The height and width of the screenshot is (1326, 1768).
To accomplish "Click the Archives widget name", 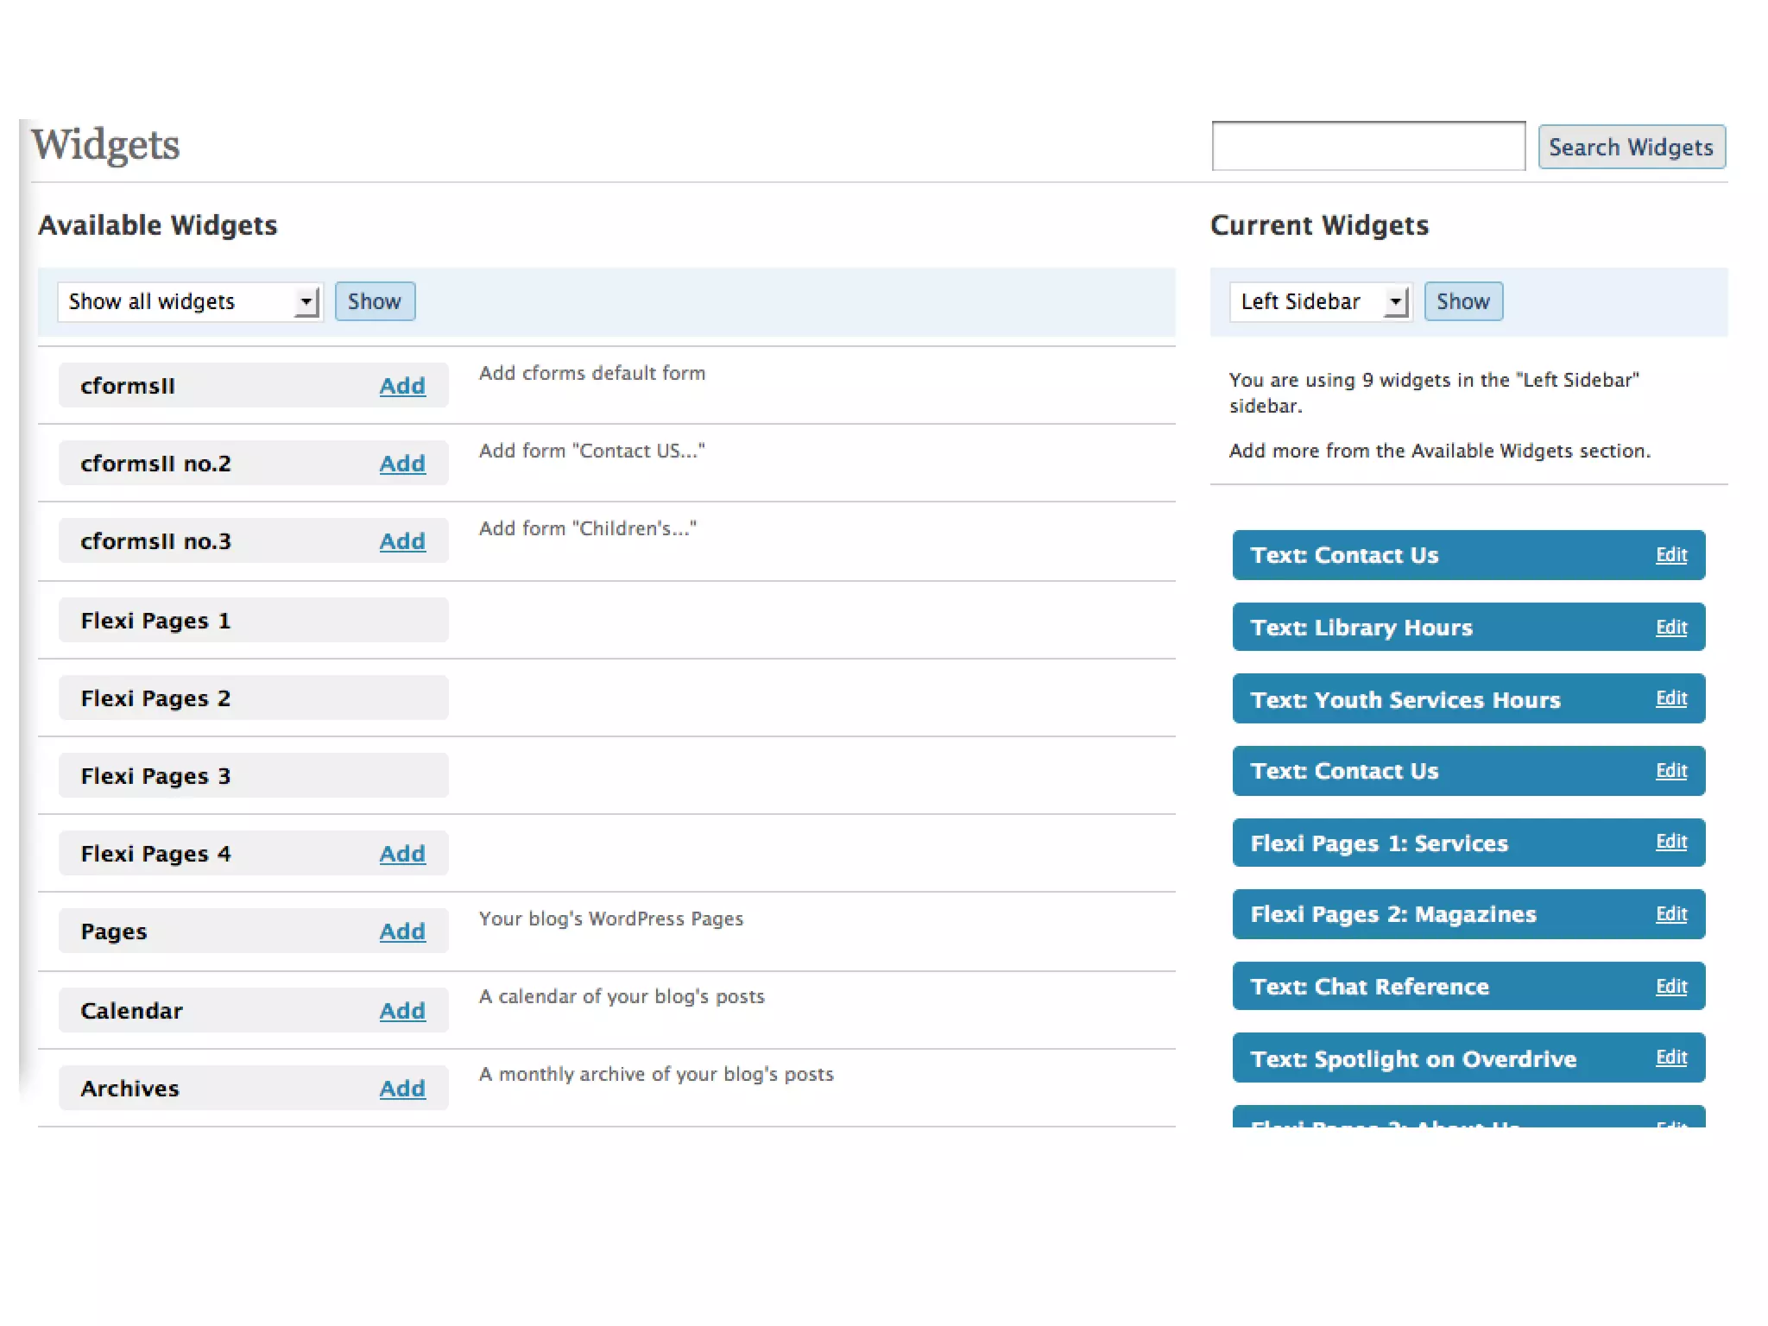I will (x=130, y=1089).
